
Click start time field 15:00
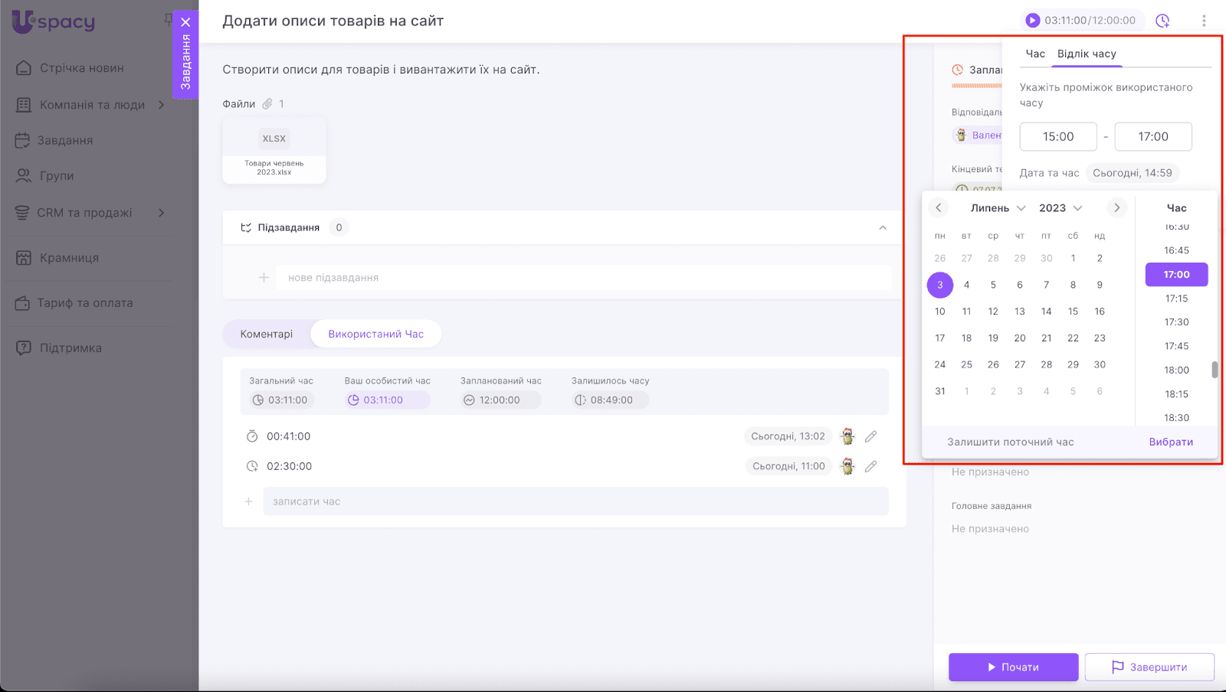coord(1058,136)
